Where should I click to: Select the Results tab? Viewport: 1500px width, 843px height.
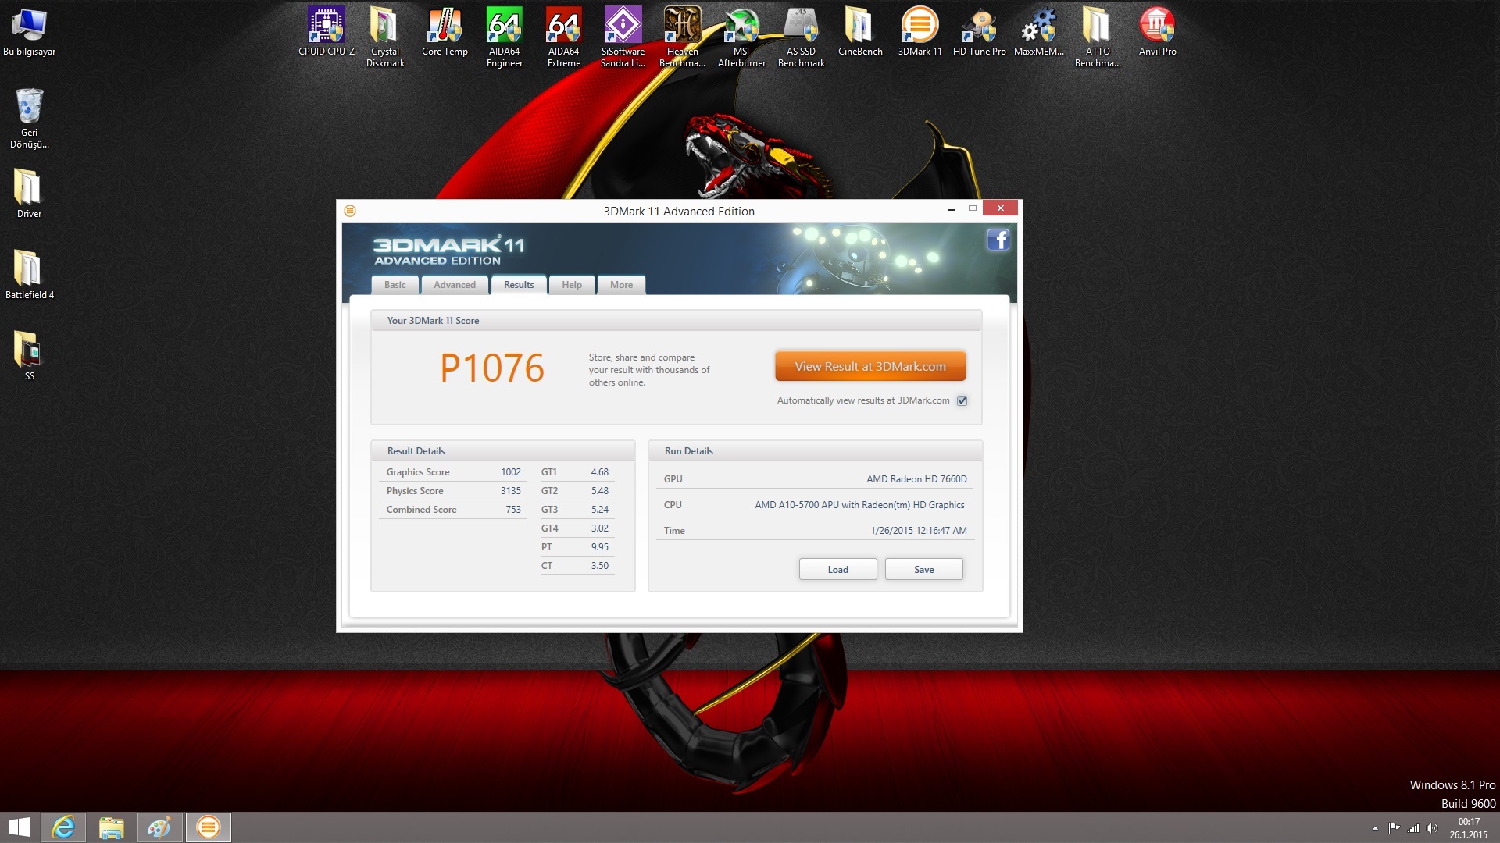pos(519,285)
